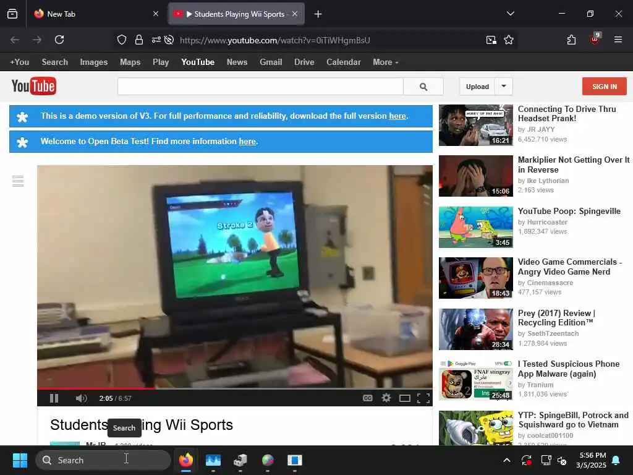Click the Angry Video Game Nerd thumbnail
Image resolution: width=633 pixels, height=475 pixels.
coord(476,278)
